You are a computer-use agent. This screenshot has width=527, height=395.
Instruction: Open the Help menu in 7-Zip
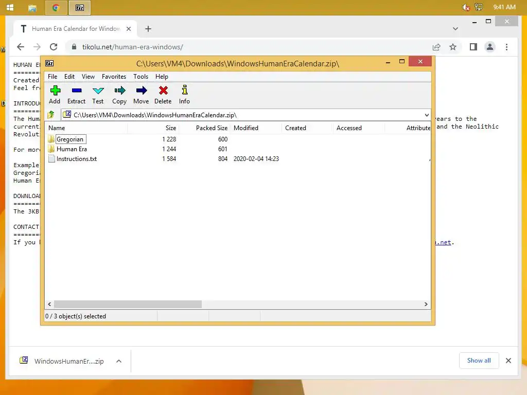pyautogui.click(x=162, y=77)
